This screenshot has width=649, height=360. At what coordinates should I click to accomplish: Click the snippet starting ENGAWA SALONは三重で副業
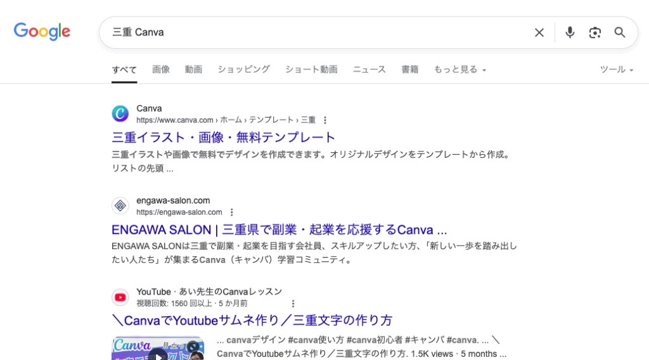click(x=314, y=253)
